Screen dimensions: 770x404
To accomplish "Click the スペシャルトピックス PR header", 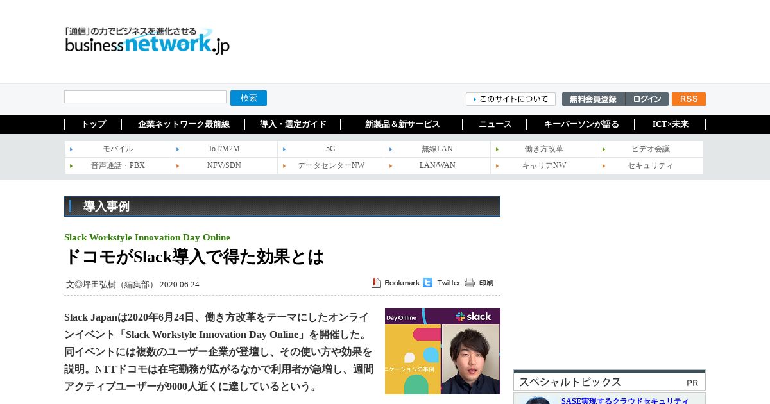I will click(x=610, y=380).
